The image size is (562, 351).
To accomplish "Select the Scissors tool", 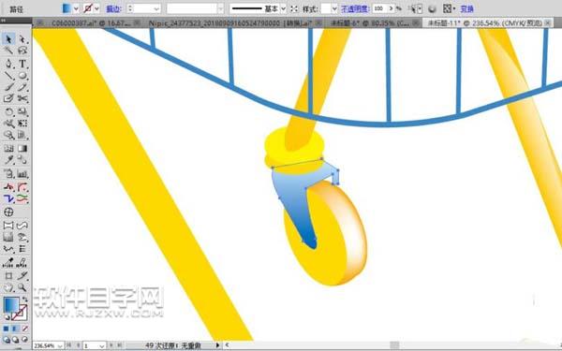I will point(22,98).
